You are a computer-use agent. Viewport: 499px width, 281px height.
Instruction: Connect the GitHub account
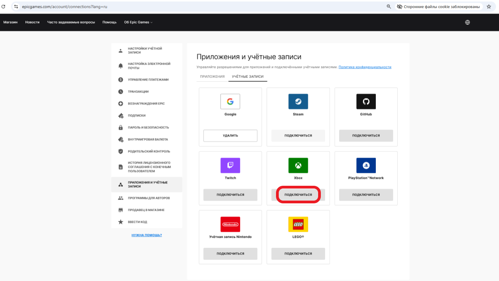(366, 135)
